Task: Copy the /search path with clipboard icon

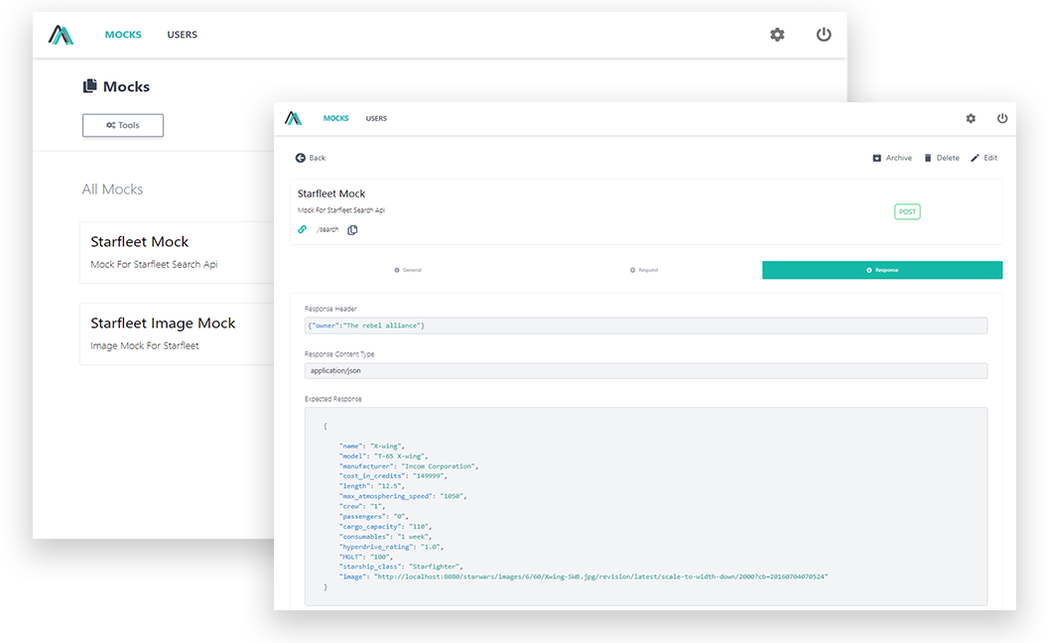Action: click(x=352, y=229)
